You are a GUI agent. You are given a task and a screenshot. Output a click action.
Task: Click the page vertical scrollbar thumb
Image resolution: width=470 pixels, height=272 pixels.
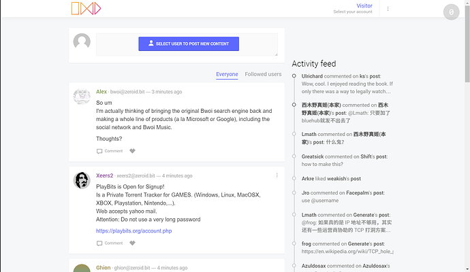[x=467, y=44]
